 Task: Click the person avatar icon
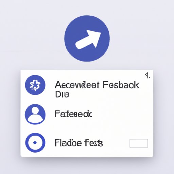click(x=35, y=114)
